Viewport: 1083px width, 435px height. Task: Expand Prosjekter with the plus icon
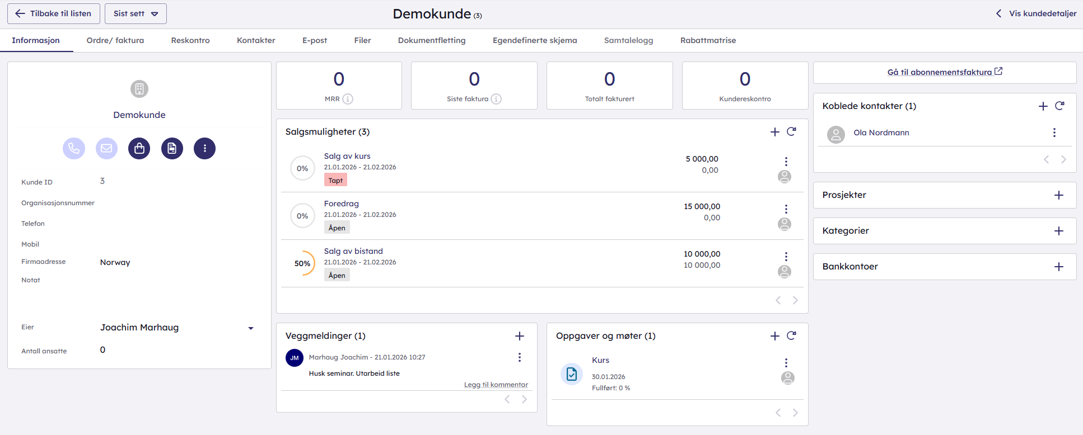[x=1059, y=195]
